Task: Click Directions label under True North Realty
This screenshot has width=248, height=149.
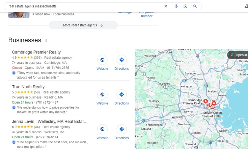Action: pos(121,103)
